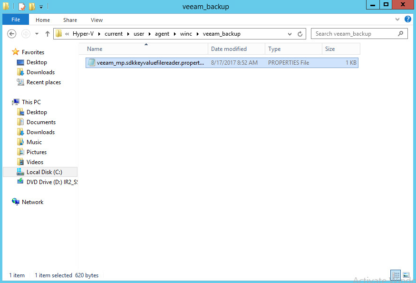416x283 pixels.
Task: Switch to the View tab
Action: pos(97,20)
